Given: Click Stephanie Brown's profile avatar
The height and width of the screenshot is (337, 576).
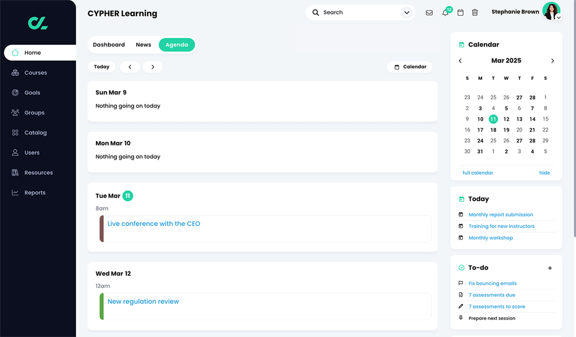Looking at the screenshot, I should coord(551,11).
